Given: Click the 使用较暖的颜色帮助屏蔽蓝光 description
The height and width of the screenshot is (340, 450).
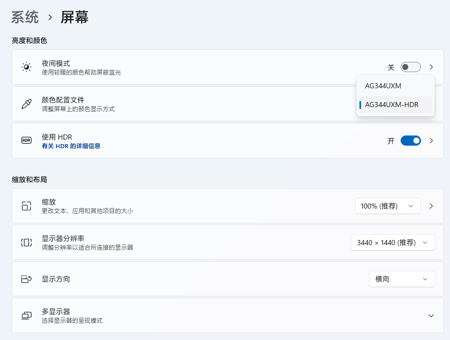Looking at the screenshot, I should tap(81, 73).
